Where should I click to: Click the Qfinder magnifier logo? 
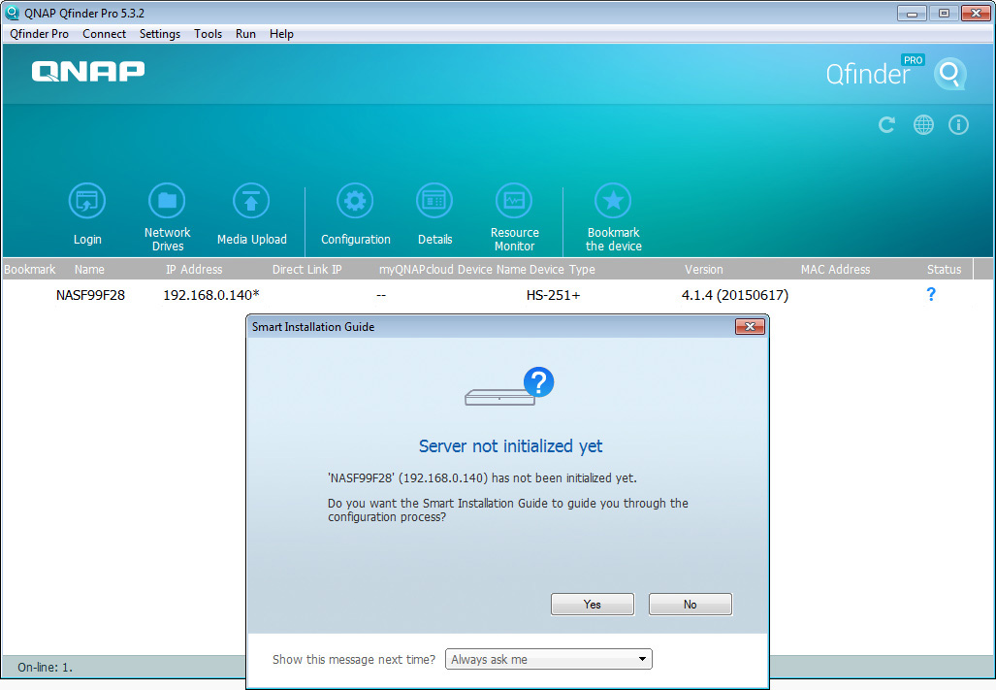(x=950, y=75)
